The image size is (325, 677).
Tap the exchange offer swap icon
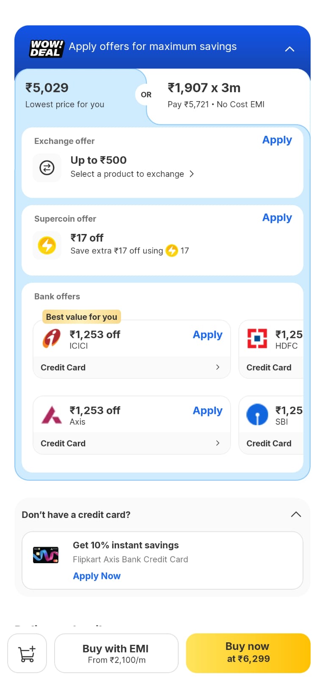(x=47, y=168)
